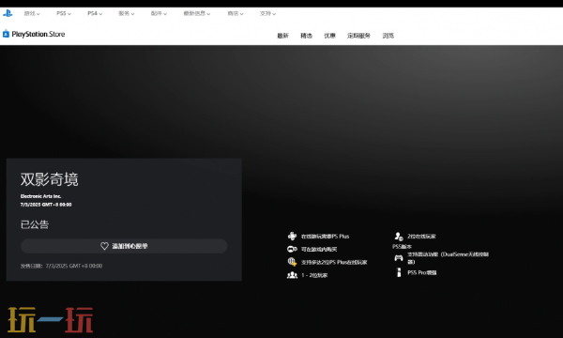Click the 1-2 players group icon

(x=292, y=275)
